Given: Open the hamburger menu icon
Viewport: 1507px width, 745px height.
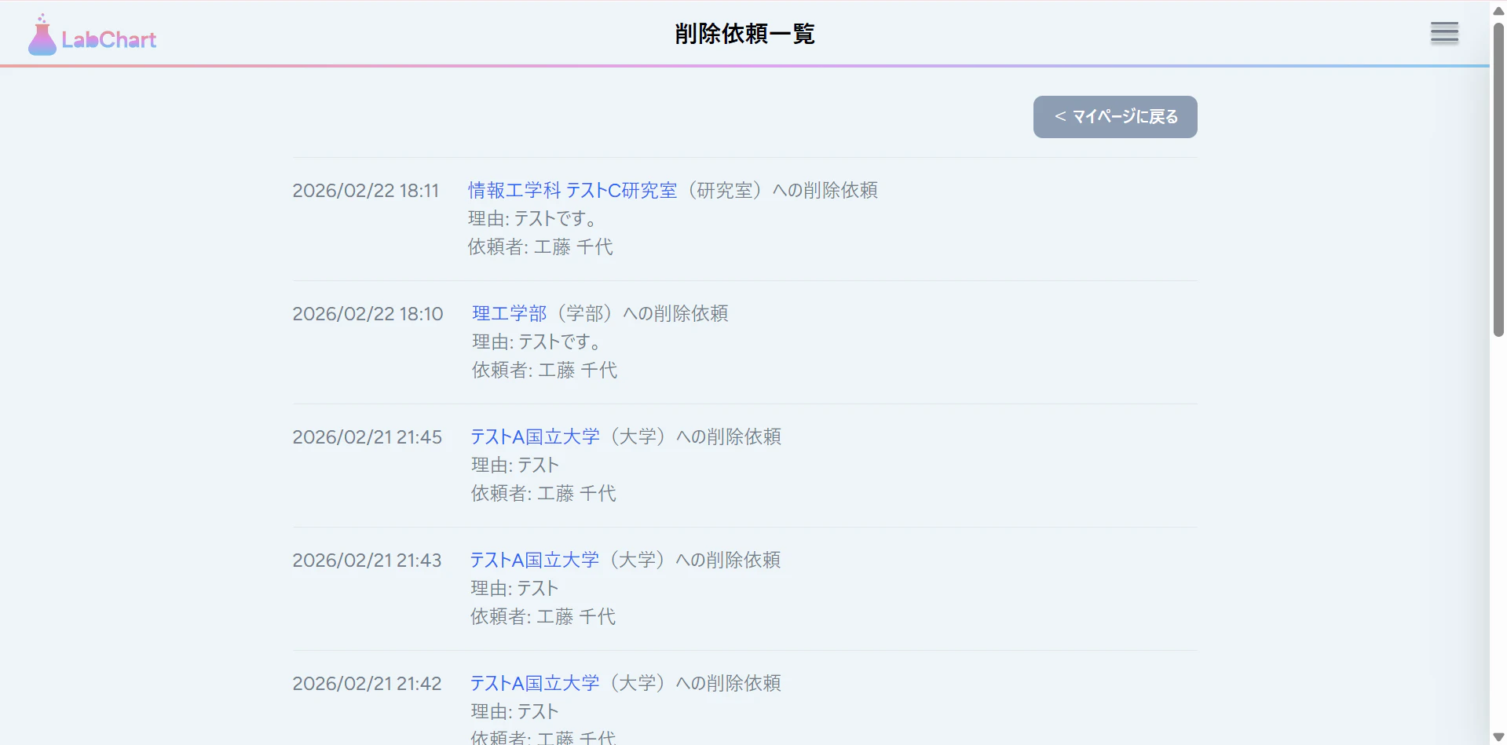Looking at the screenshot, I should (x=1444, y=33).
